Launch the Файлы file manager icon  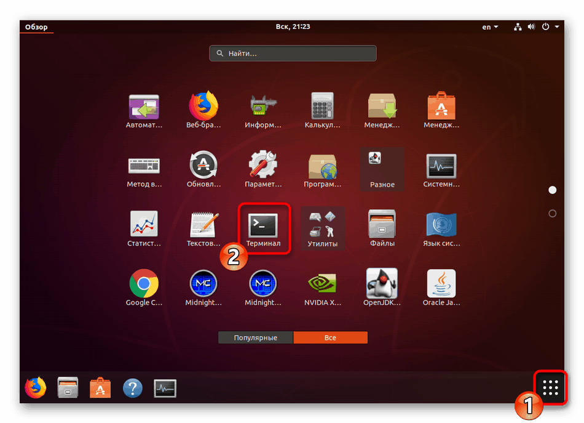pos(382,227)
